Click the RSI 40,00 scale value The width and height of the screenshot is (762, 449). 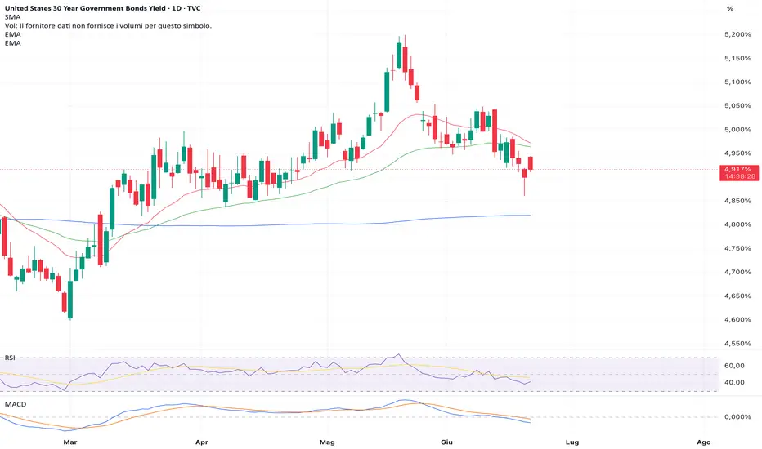click(x=734, y=383)
